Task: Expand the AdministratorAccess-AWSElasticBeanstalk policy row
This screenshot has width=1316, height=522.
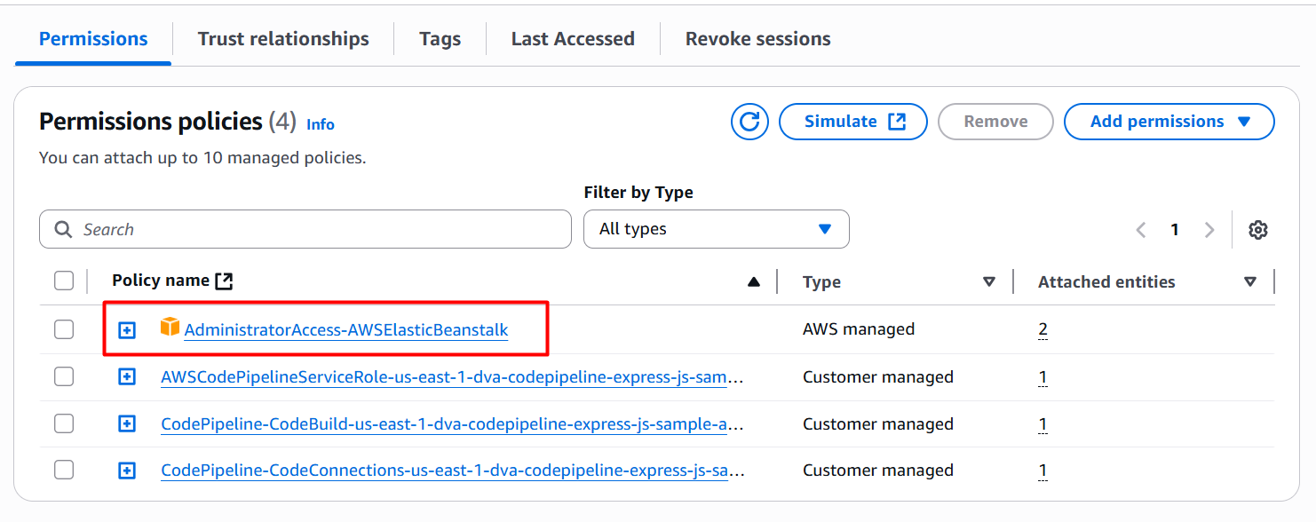Action: point(127,330)
